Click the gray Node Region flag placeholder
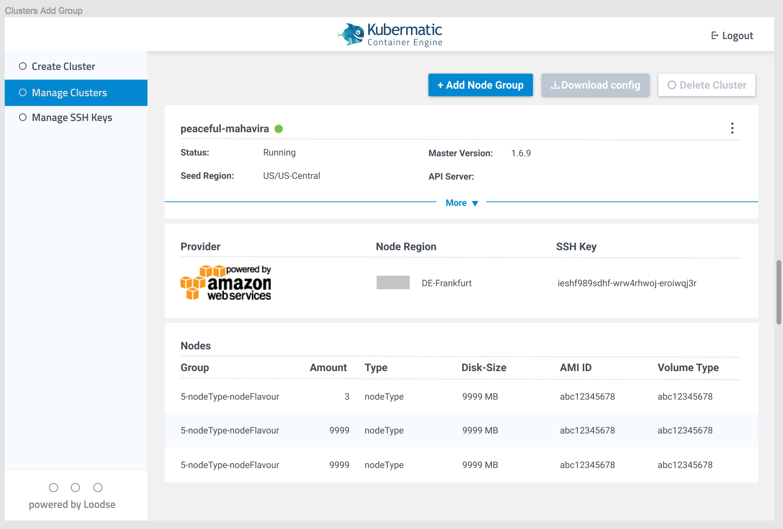The image size is (783, 529). [393, 282]
